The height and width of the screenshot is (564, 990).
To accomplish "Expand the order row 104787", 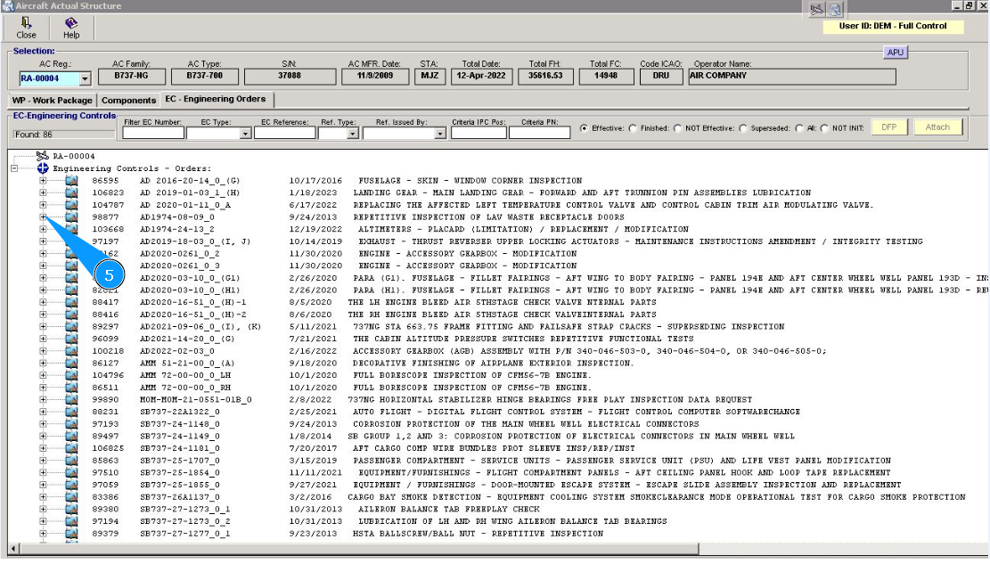I will coord(43,205).
